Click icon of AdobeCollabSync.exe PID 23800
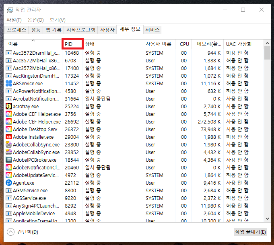The width and height of the screenshot is (274, 245). coord(9,144)
